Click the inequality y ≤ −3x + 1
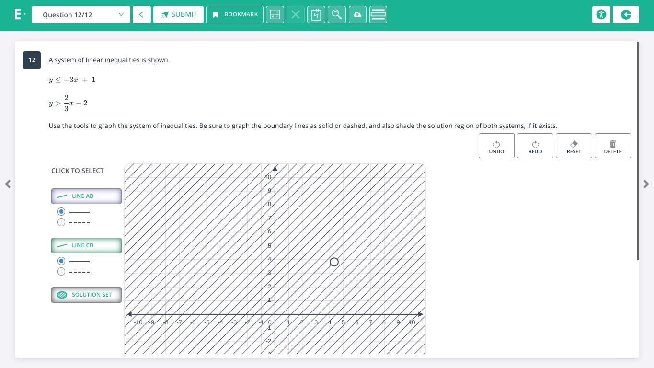 [72, 80]
